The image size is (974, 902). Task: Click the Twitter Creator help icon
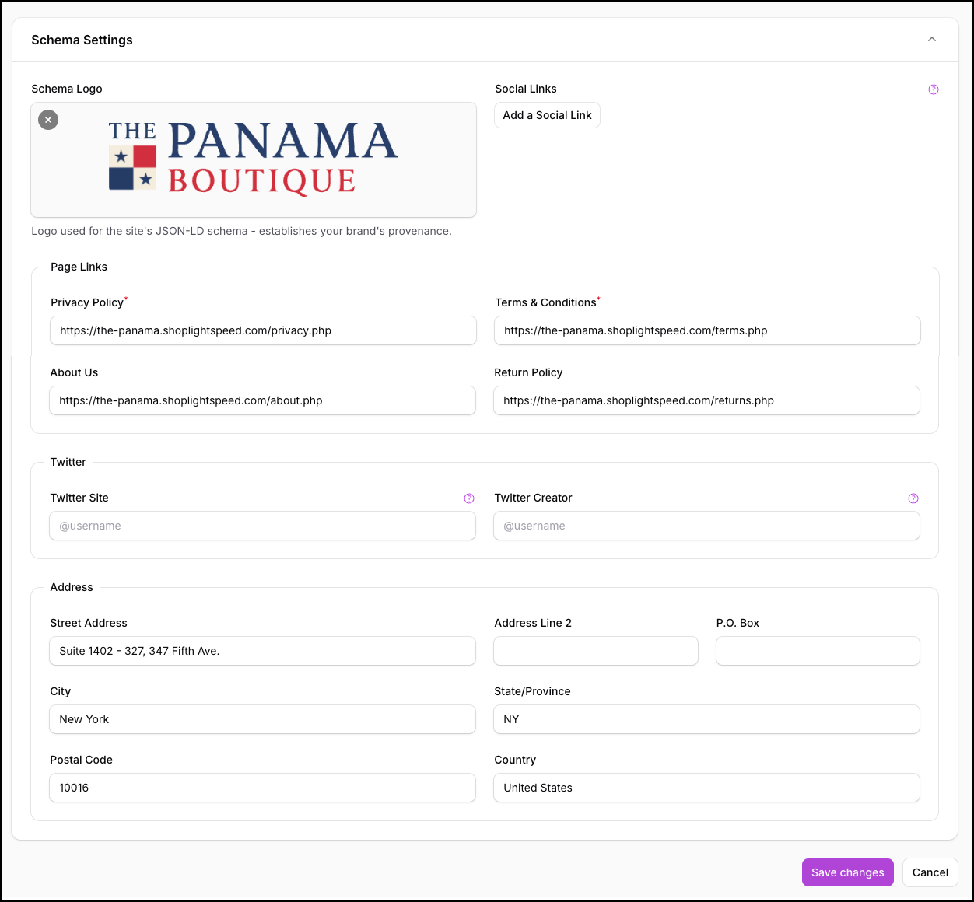(x=913, y=498)
